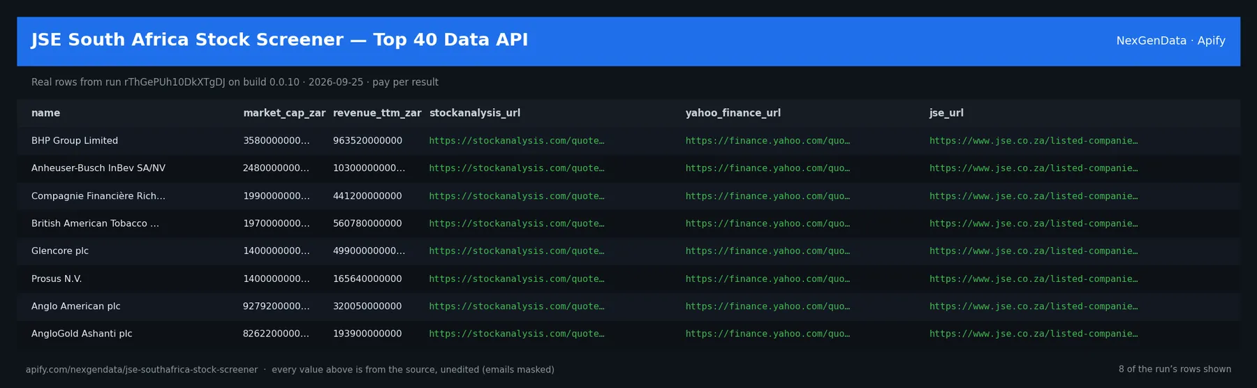Image resolution: width=1257 pixels, height=388 pixels.
Task: Open AngloGold Ashanti JSE link
Action: [1034, 334]
